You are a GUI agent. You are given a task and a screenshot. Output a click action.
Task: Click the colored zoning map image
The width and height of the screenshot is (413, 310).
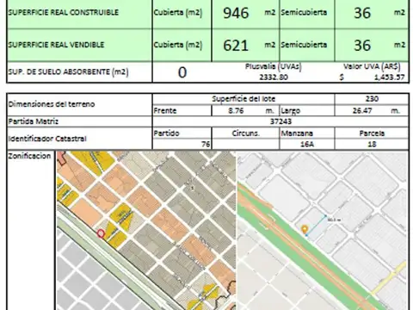point(146,231)
